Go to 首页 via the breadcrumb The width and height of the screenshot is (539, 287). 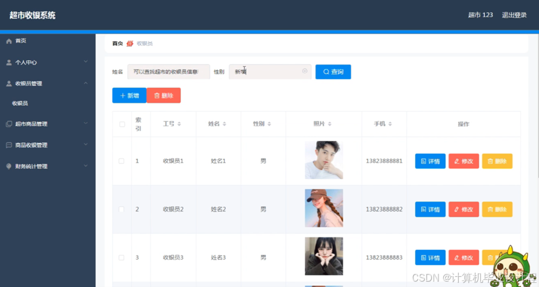[x=117, y=44]
